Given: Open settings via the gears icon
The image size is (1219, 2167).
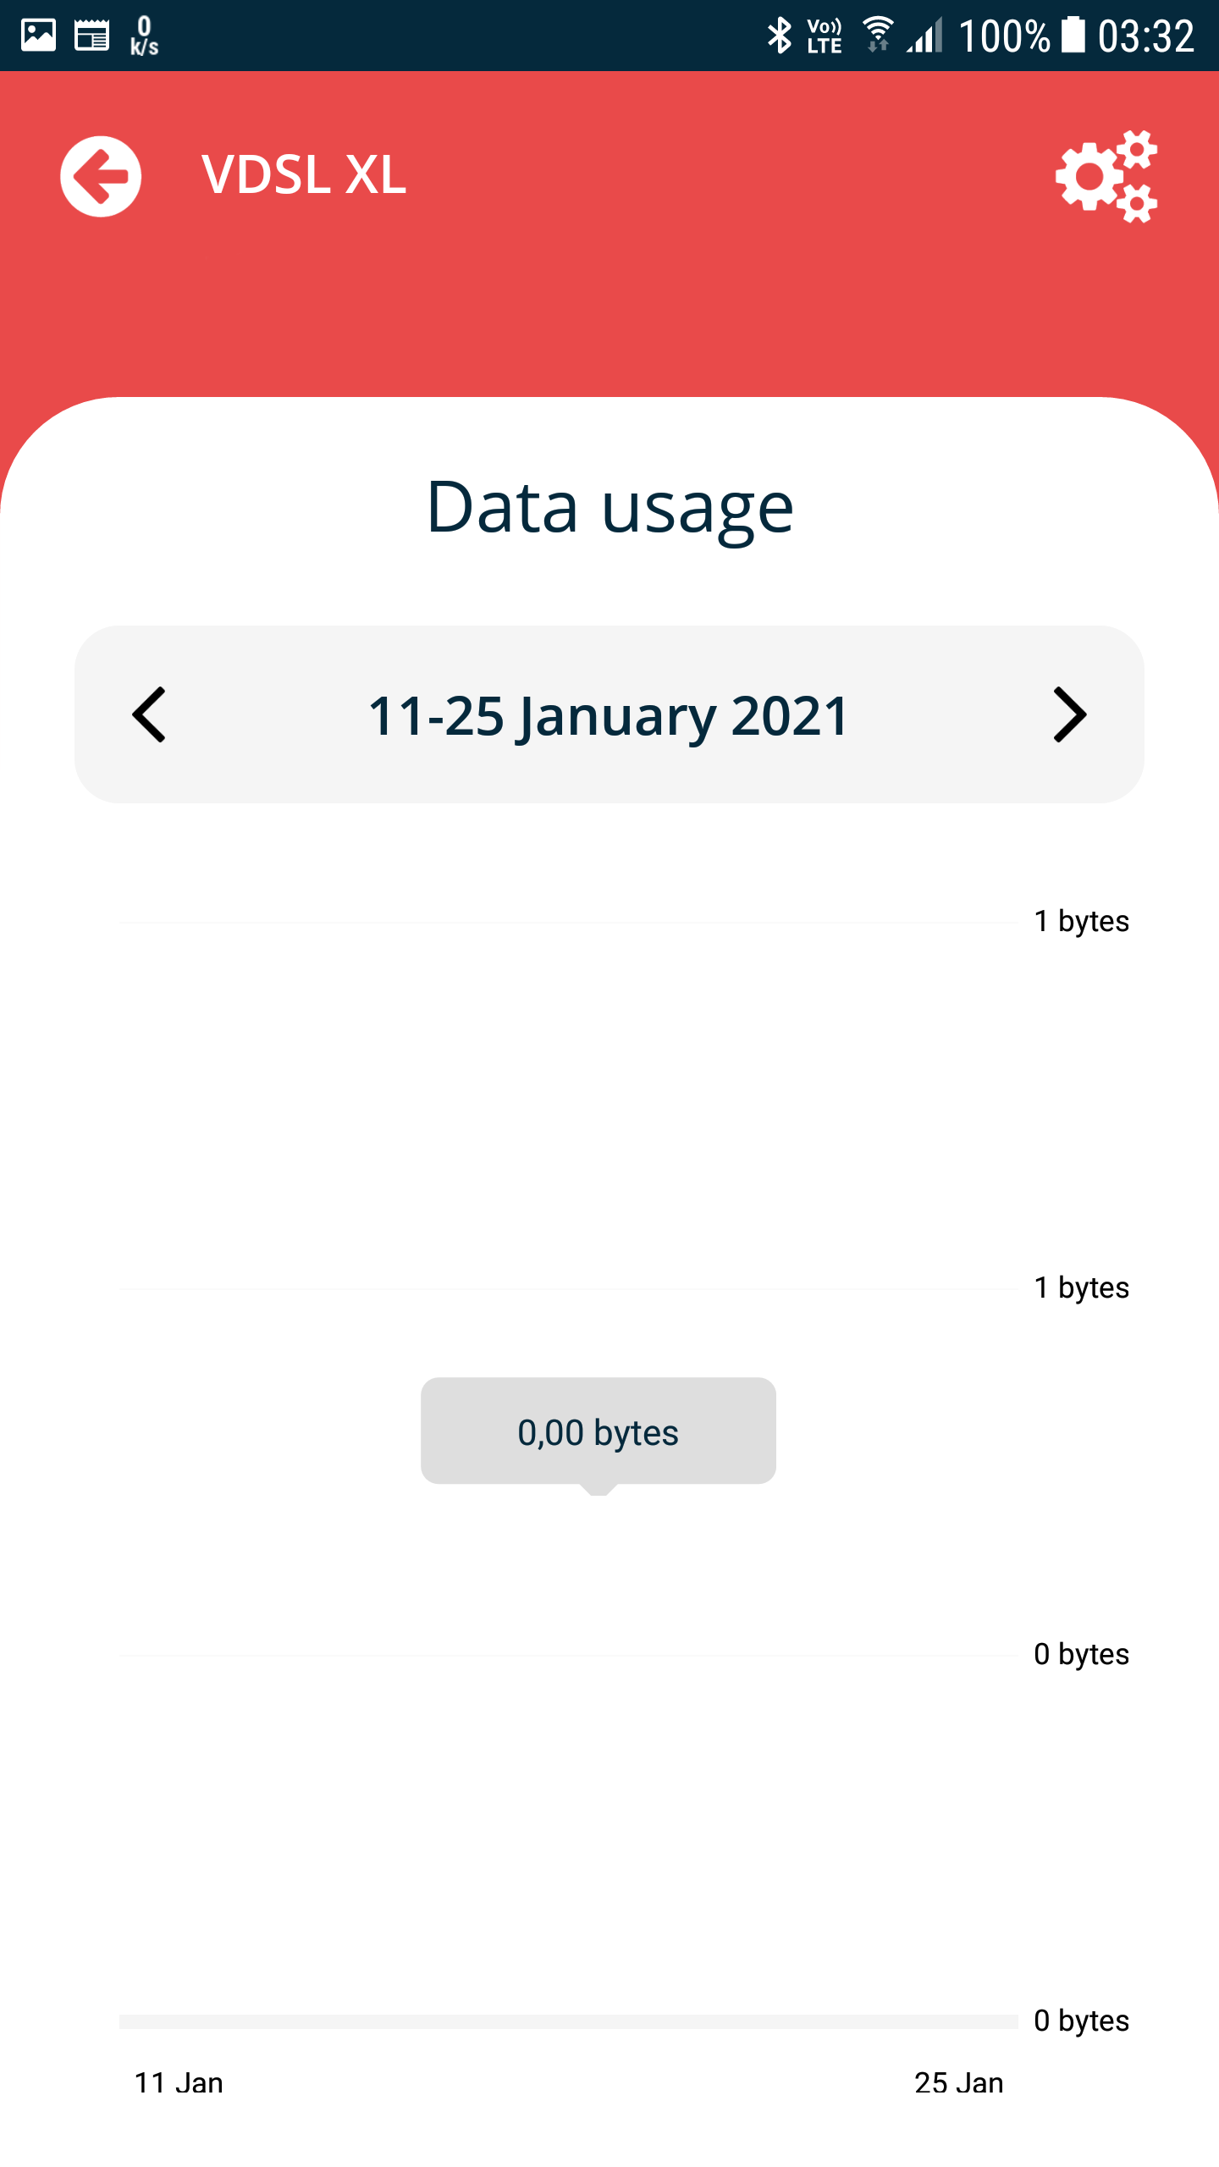Looking at the screenshot, I should (x=1106, y=176).
